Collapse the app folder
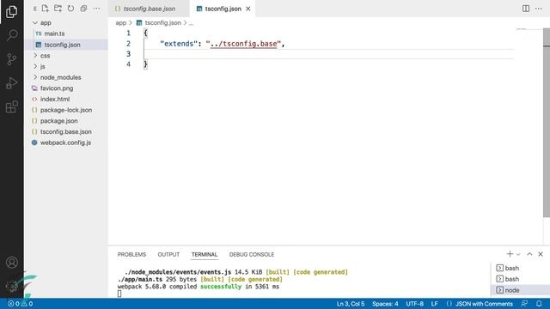Image resolution: width=550 pixels, height=309 pixels. pyautogui.click(x=66, y=23)
